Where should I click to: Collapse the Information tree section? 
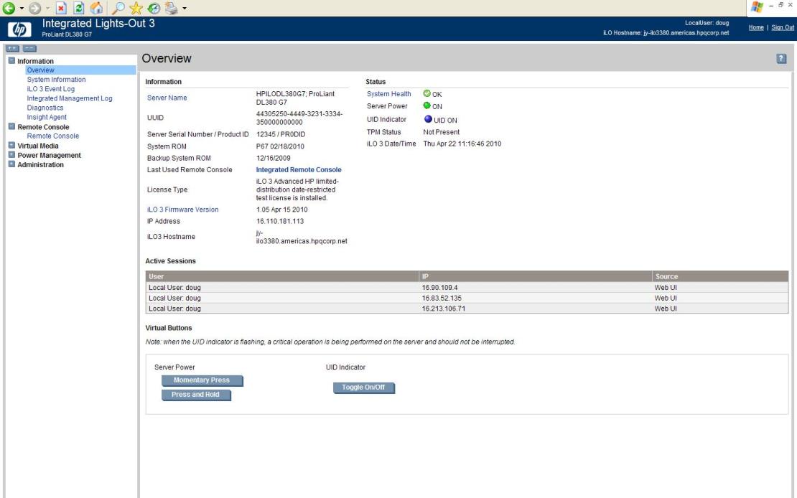point(11,60)
